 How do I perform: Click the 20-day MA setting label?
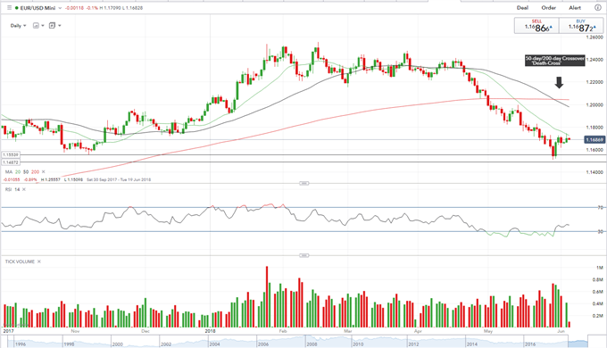(x=18, y=172)
